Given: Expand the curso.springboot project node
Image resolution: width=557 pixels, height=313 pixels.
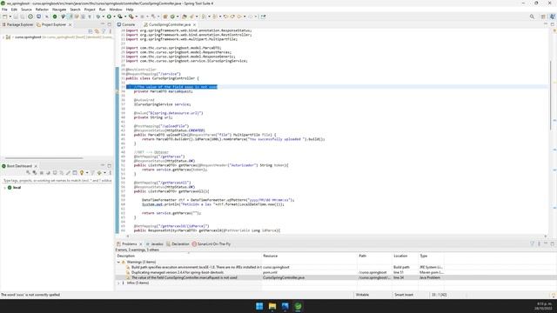Looking at the screenshot, I should pyautogui.click(x=3, y=37).
